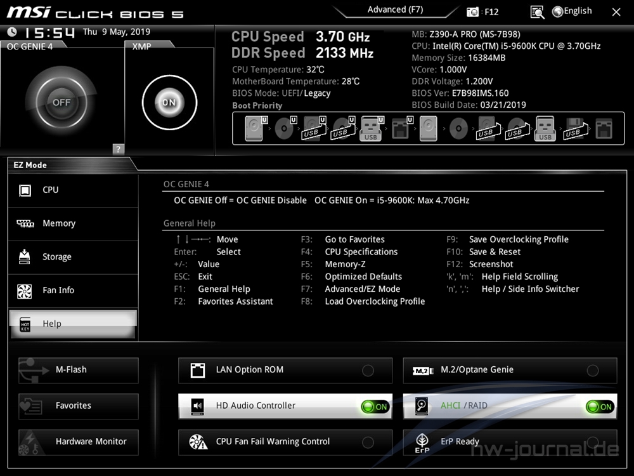Click the Boot Priority label

click(257, 105)
